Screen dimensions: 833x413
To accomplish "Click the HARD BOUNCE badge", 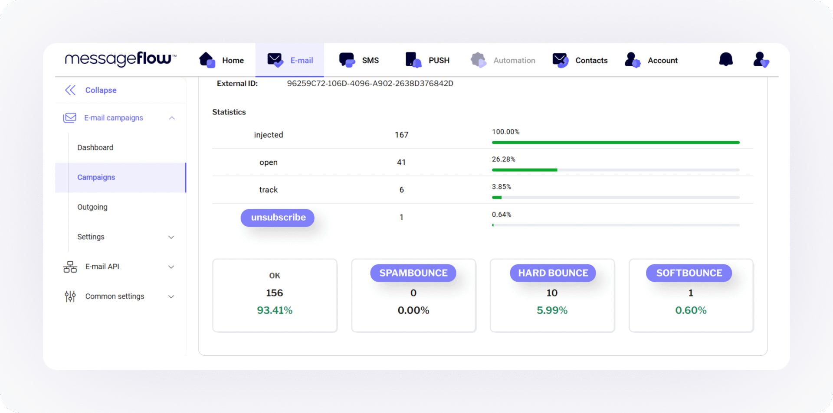I will pyautogui.click(x=553, y=273).
